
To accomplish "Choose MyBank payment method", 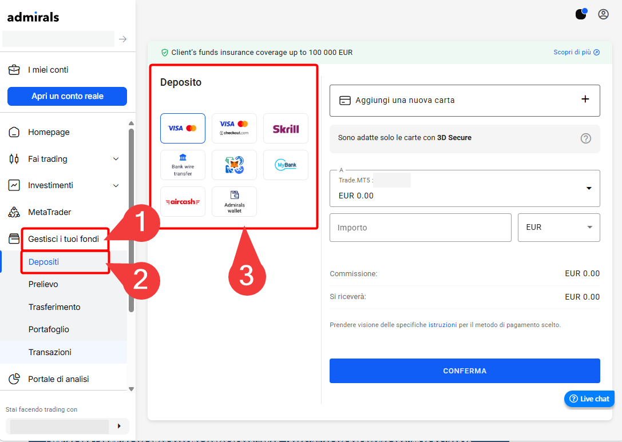I will (x=286, y=165).
